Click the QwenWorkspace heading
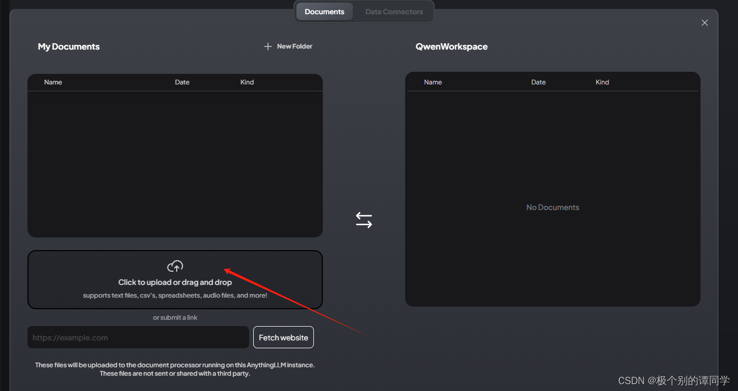Viewport: 738px width, 391px height. tap(452, 46)
